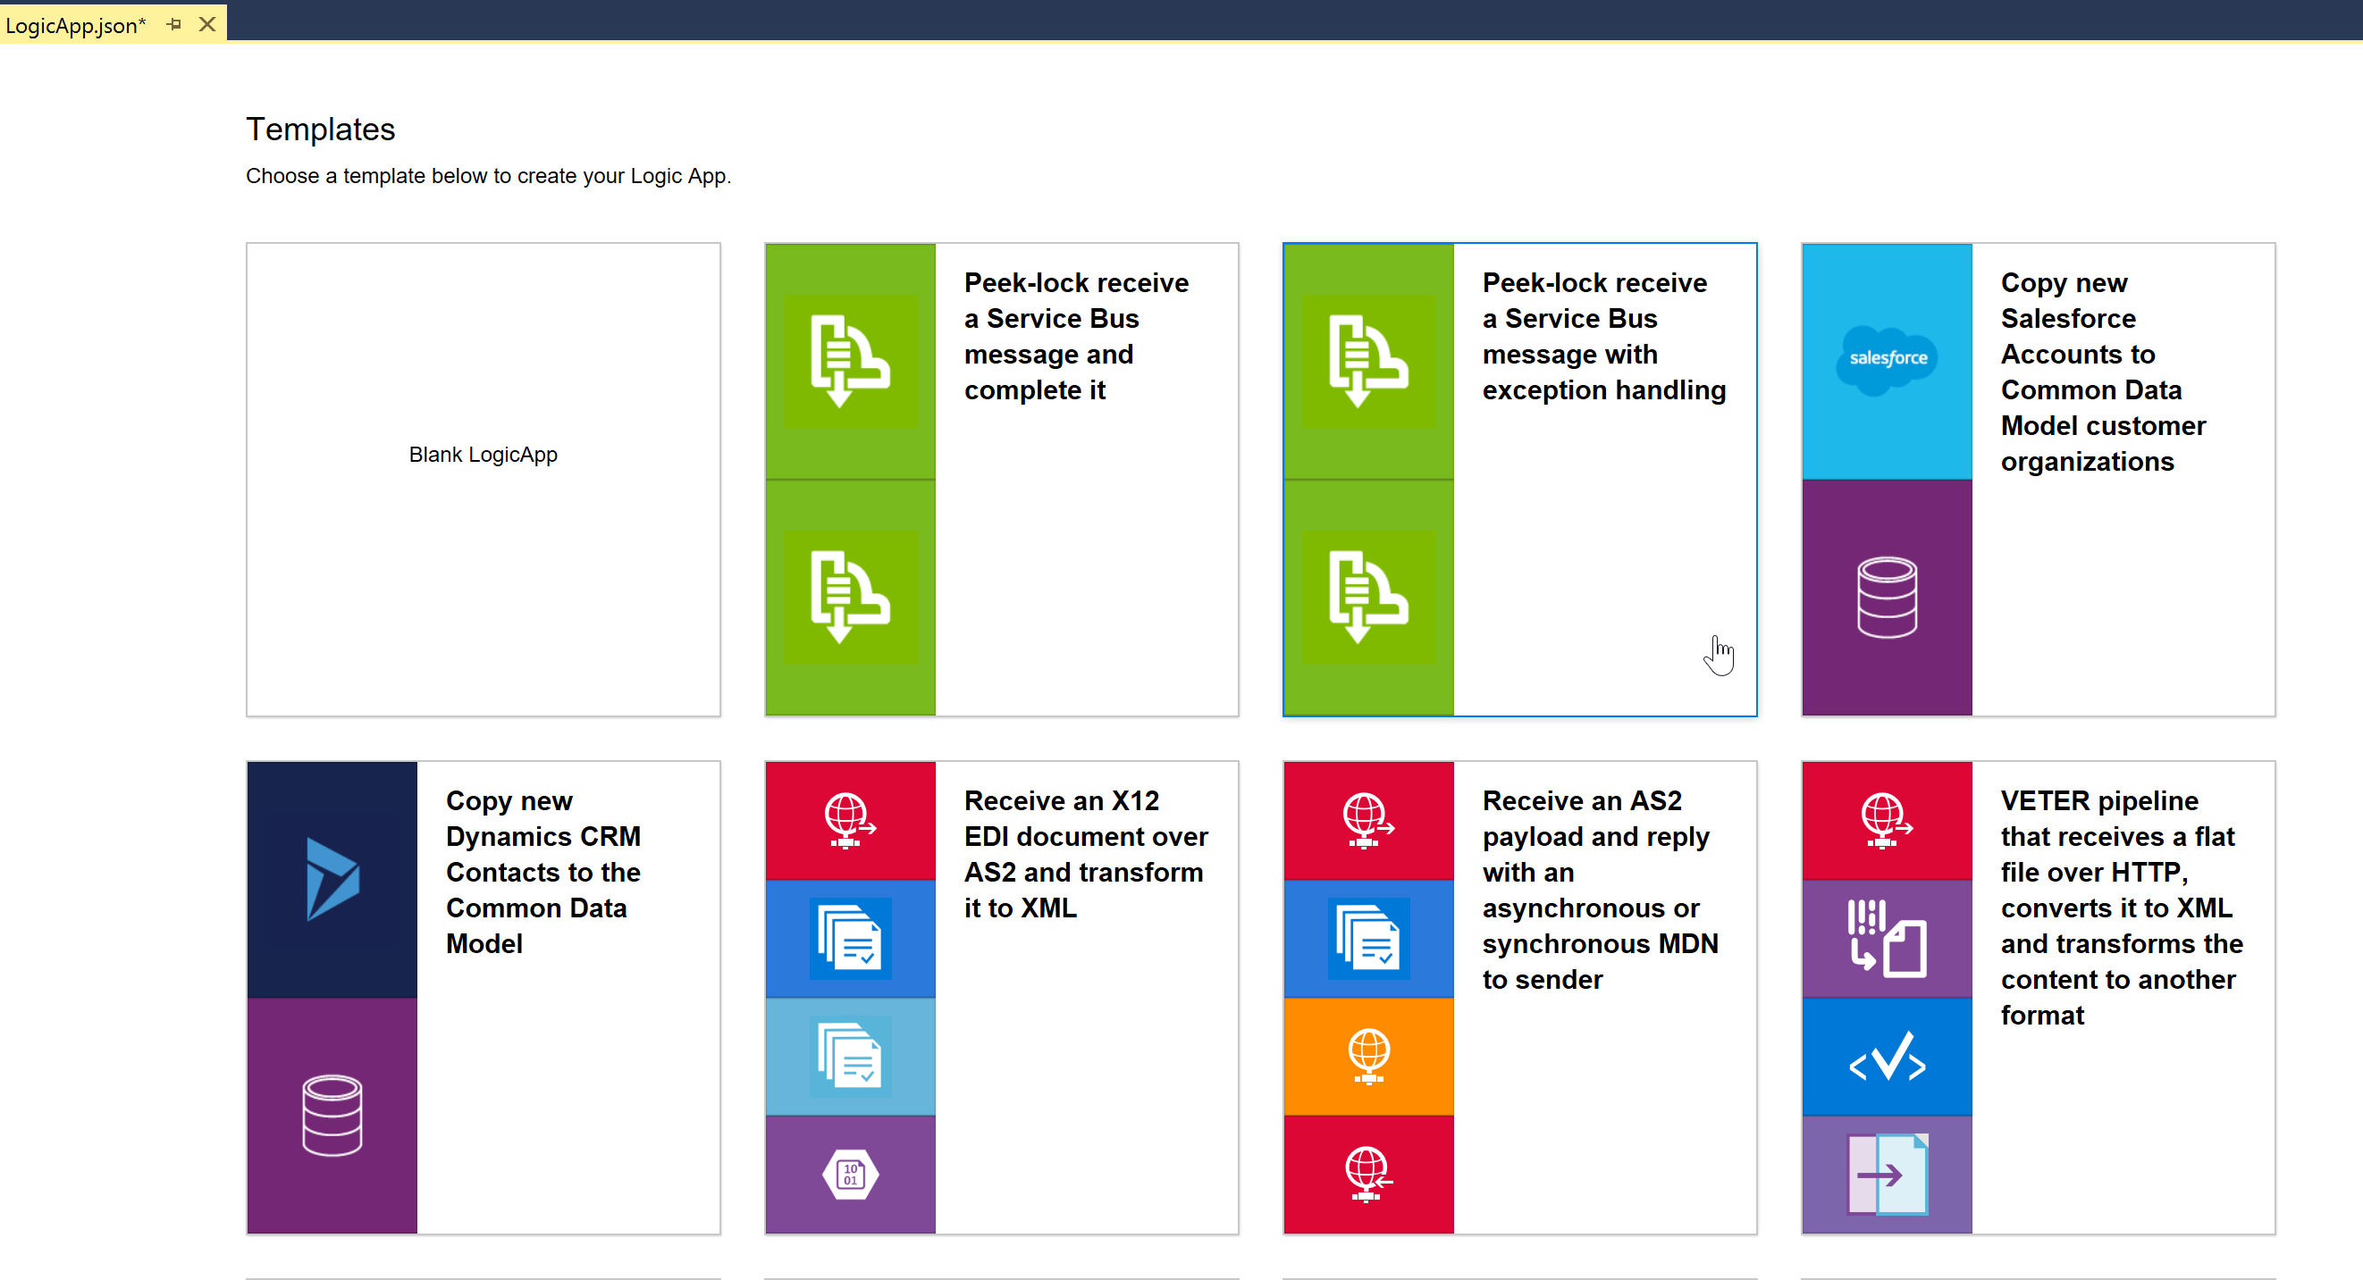The image size is (2363, 1280).
Task: Click light blue document icon in X12 EDI card
Action: point(849,1057)
